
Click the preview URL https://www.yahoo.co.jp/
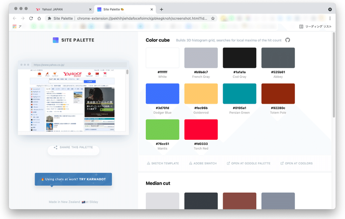[49, 65]
